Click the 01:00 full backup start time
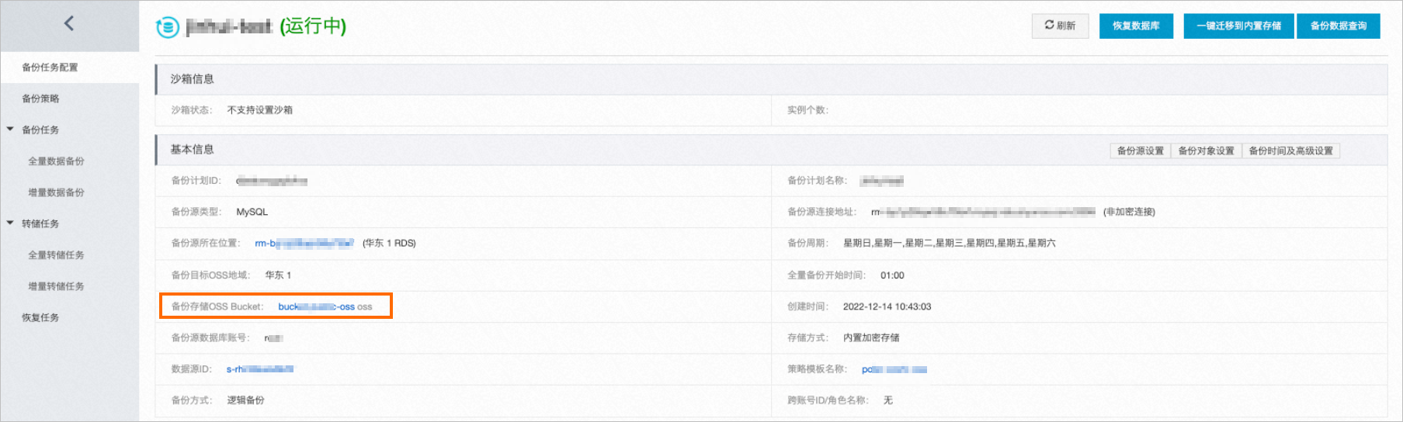Screen dimensions: 1403x422 click(892, 275)
